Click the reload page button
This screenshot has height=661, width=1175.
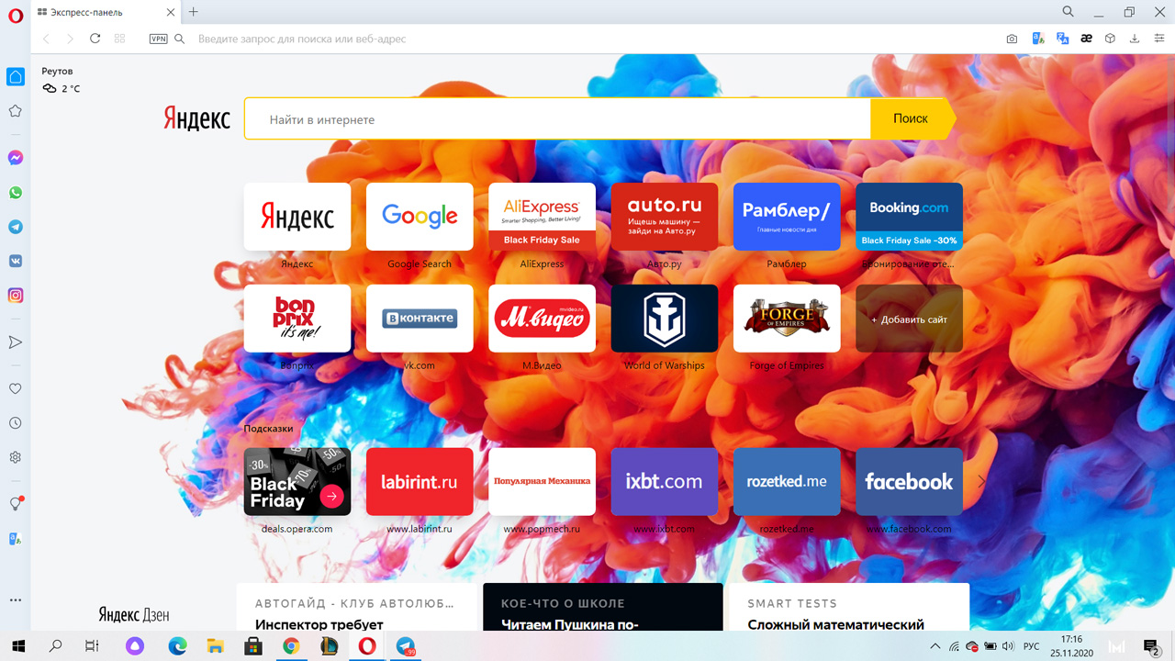(95, 39)
